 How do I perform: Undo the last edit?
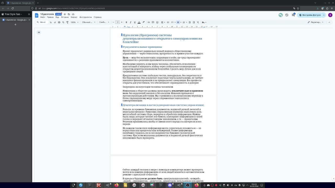(51, 22)
